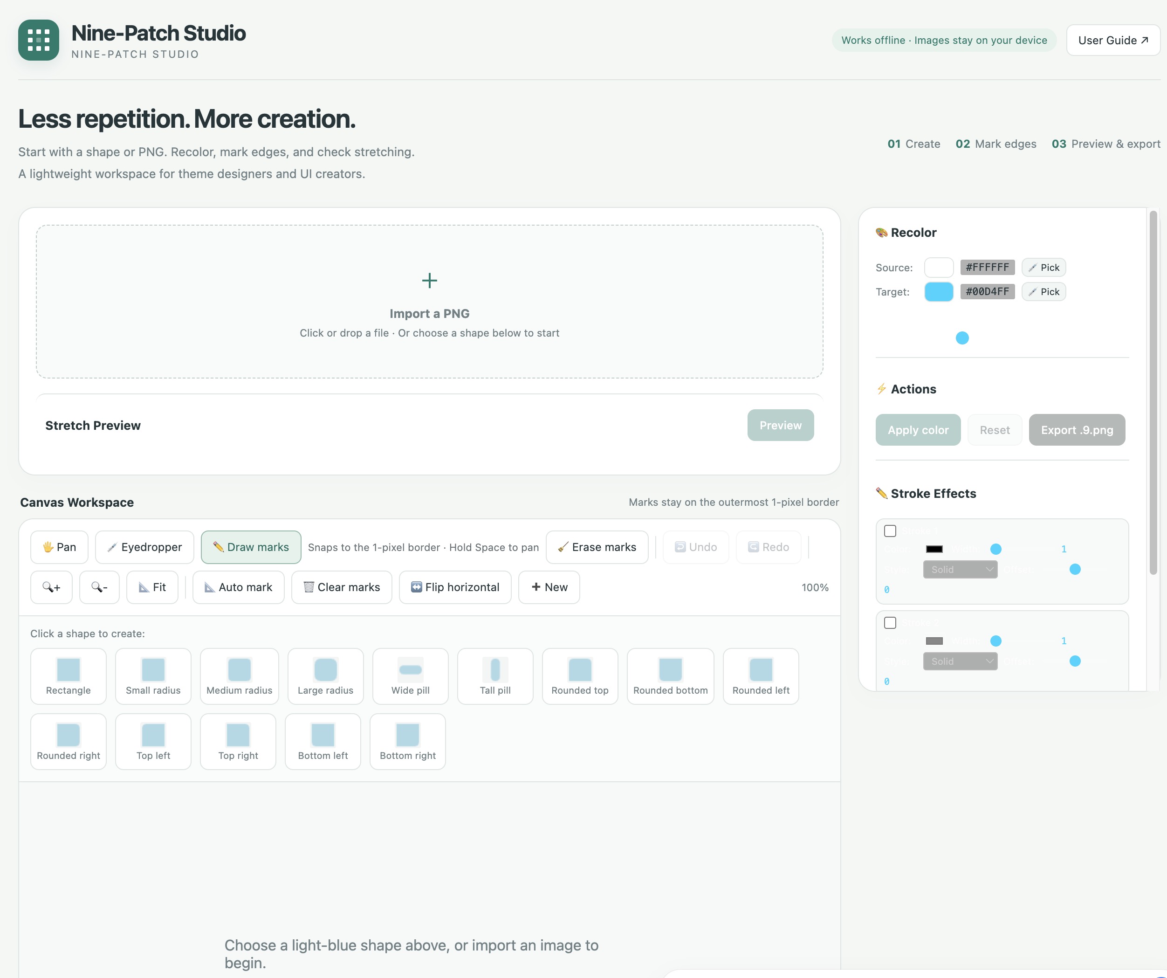Enable the Stroke 1 checkbox

(890, 531)
